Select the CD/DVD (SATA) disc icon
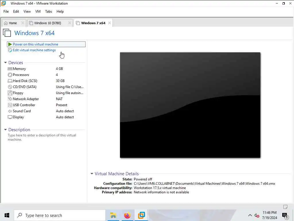 (x=10, y=87)
